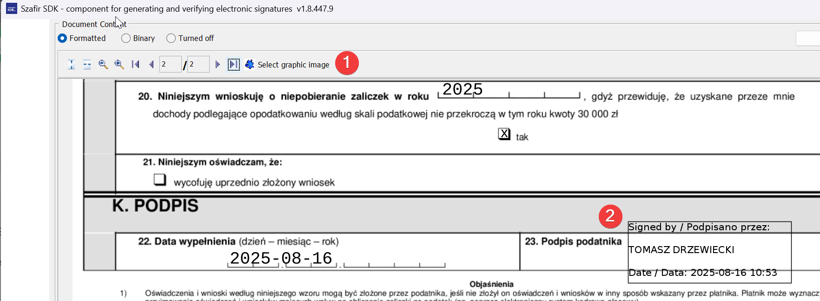Advance to the next page
This screenshot has width=820, height=301.
pos(218,65)
